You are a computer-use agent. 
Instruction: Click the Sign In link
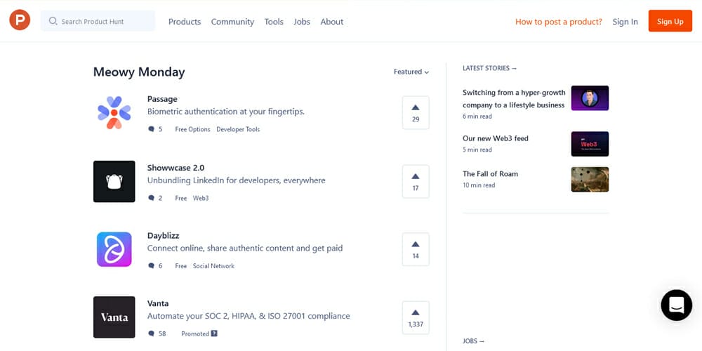point(625,22)
